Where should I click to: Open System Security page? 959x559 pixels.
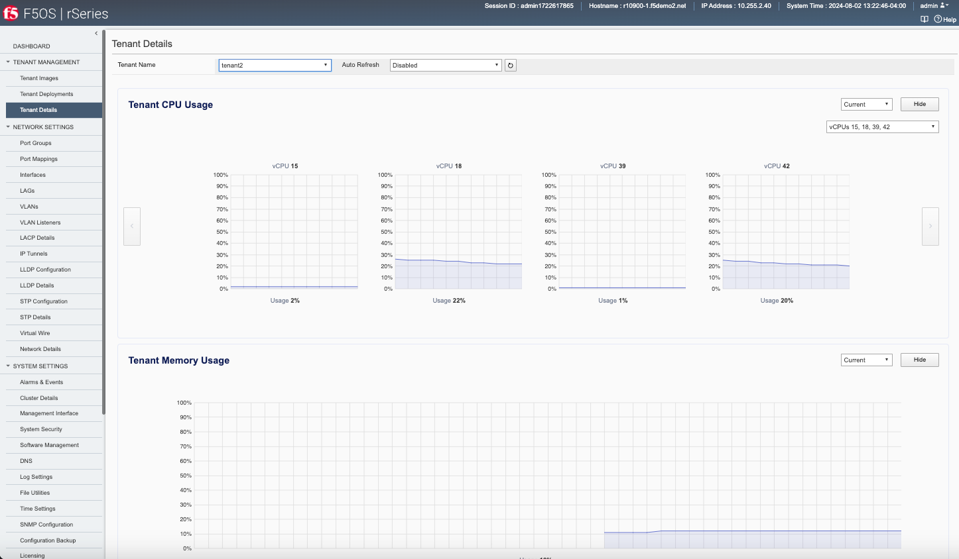point(54,429)
